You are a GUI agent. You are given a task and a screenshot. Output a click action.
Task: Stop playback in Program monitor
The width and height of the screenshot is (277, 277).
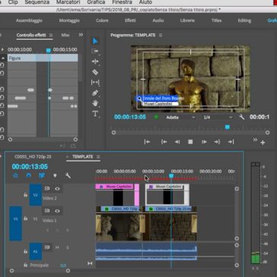pos(190,142)
